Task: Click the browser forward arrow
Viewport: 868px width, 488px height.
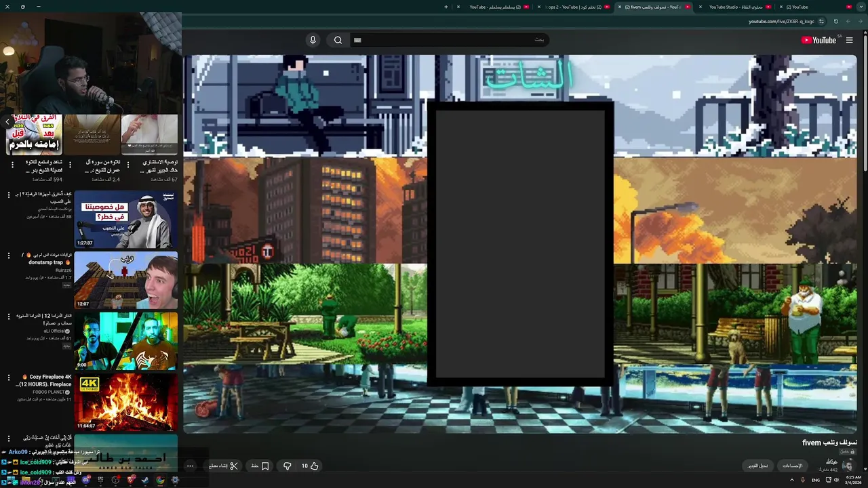Action: click(x=848, y=21)
